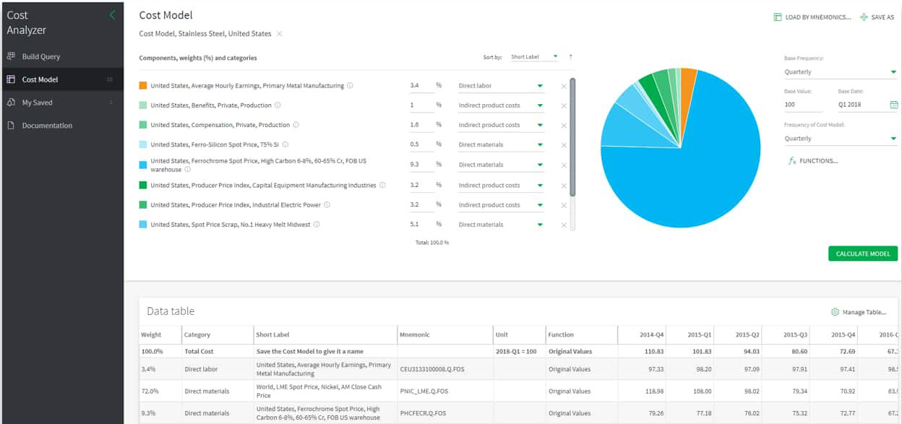The image size is (902, 424).
Task: Click the Mnemonic column header
Action: pos(444,335)
